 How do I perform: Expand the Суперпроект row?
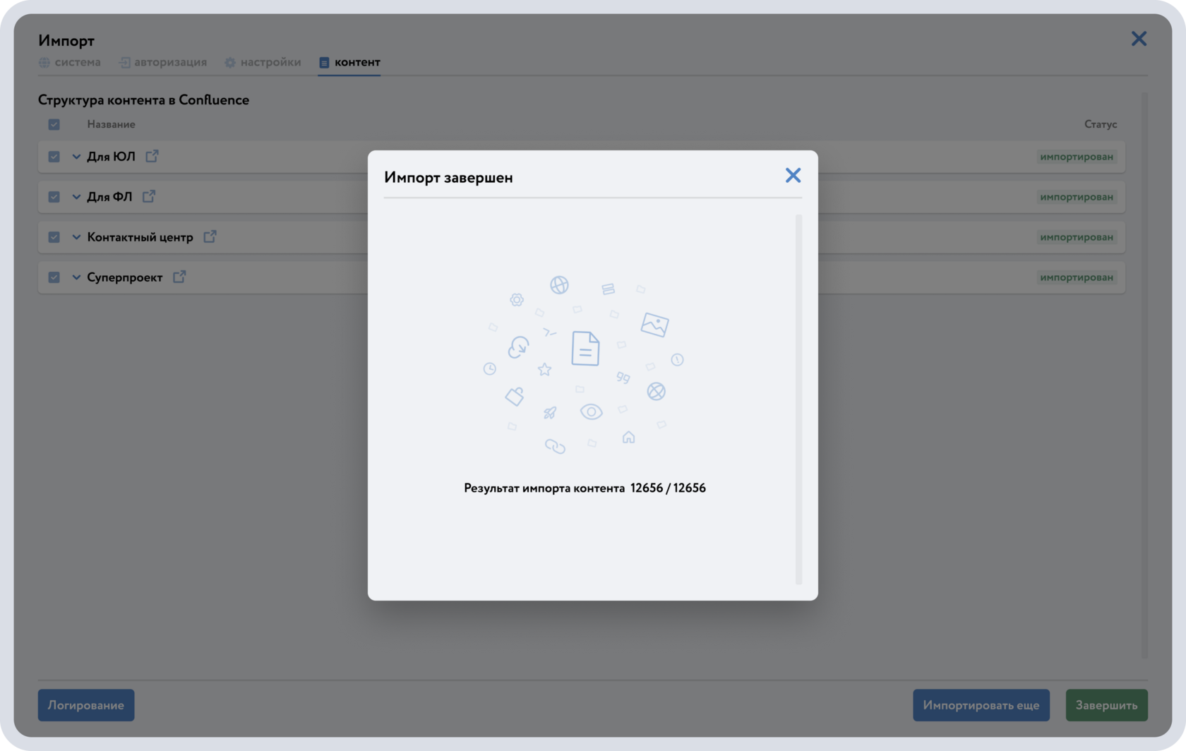(76, 277)
